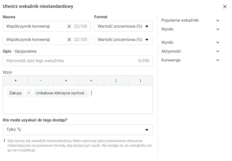This screenshot has width=232, height=161.
Task: Insert the minus operator into formula
Action: pos(41,80)
